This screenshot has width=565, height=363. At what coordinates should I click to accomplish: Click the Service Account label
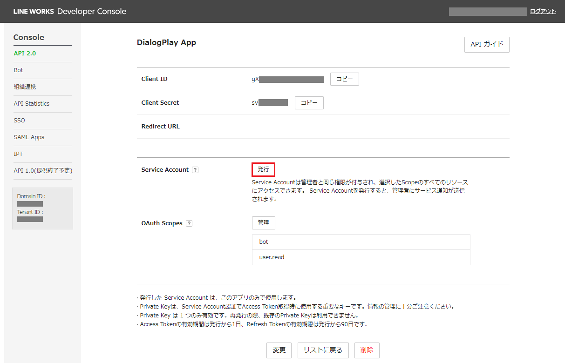(x=165, y=170)
